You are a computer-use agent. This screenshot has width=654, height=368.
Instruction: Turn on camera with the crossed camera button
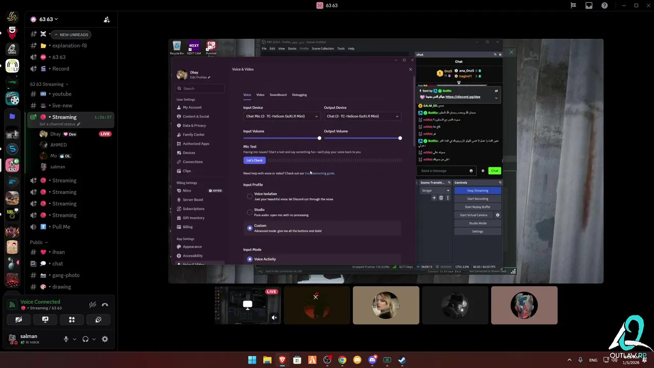coord(18,319)
